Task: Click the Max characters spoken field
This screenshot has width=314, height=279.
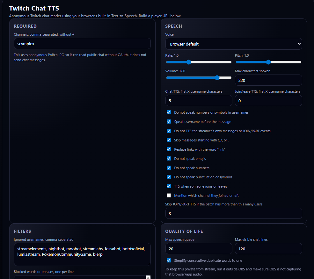Action: tap(268, 80)
